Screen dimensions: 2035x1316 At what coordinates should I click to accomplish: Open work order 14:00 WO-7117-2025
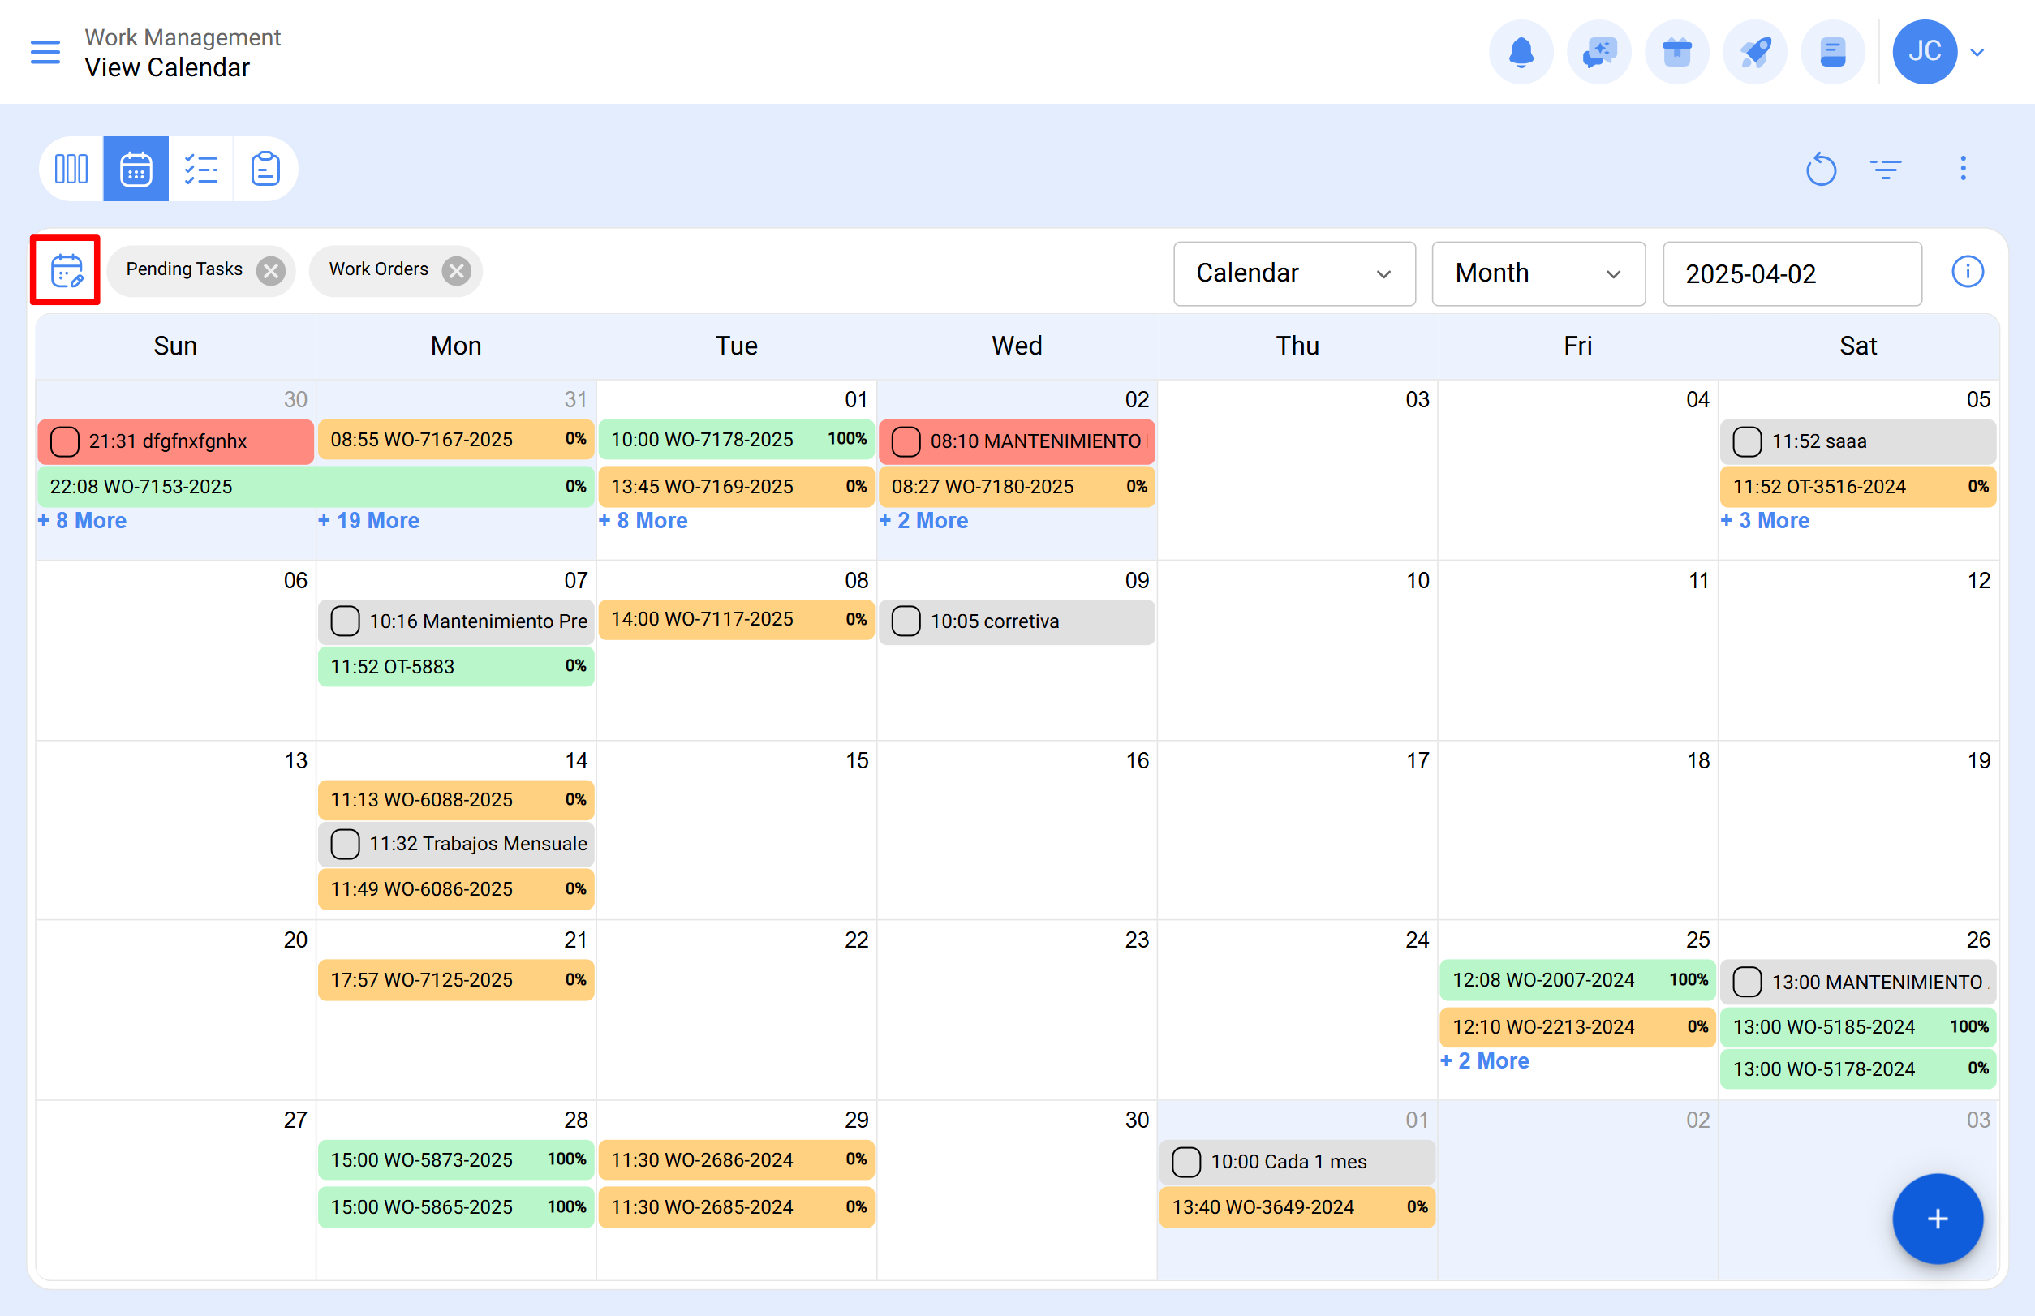pyautogui.click(x=736, y=620)
